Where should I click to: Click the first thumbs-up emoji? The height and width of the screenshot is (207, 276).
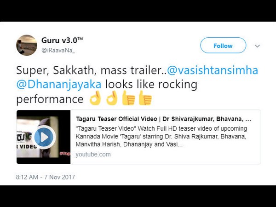point(128,98)
